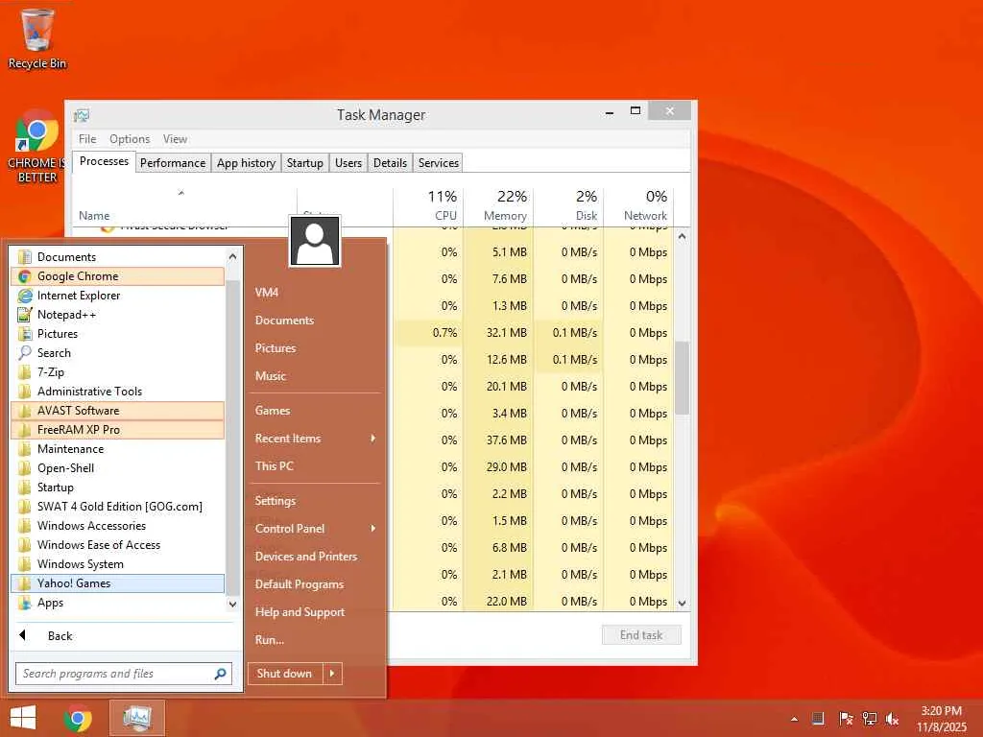This screenshot has height=737, width=983.
Task: Open the Search entry in the programs list
Action: tap(118, 353)
